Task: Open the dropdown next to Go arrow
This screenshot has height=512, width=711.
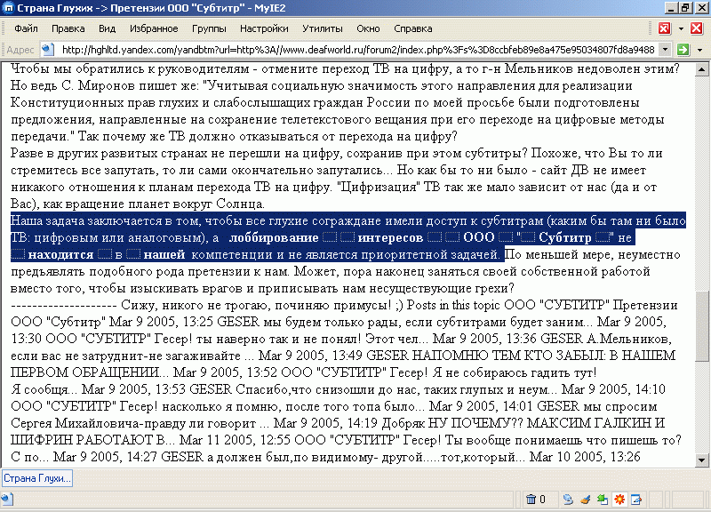Action: [x=699, y=50]
